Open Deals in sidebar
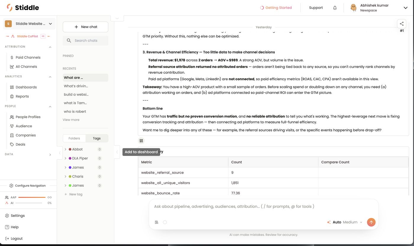 20,144
